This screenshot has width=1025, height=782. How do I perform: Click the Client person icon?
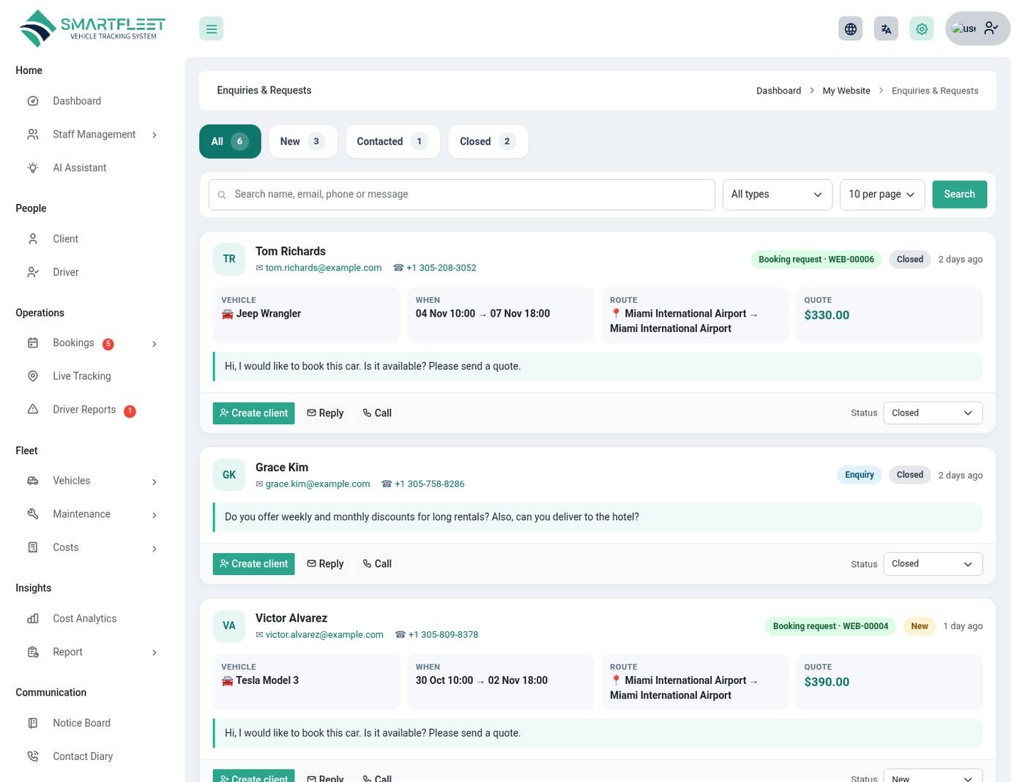tap(33, 238)
